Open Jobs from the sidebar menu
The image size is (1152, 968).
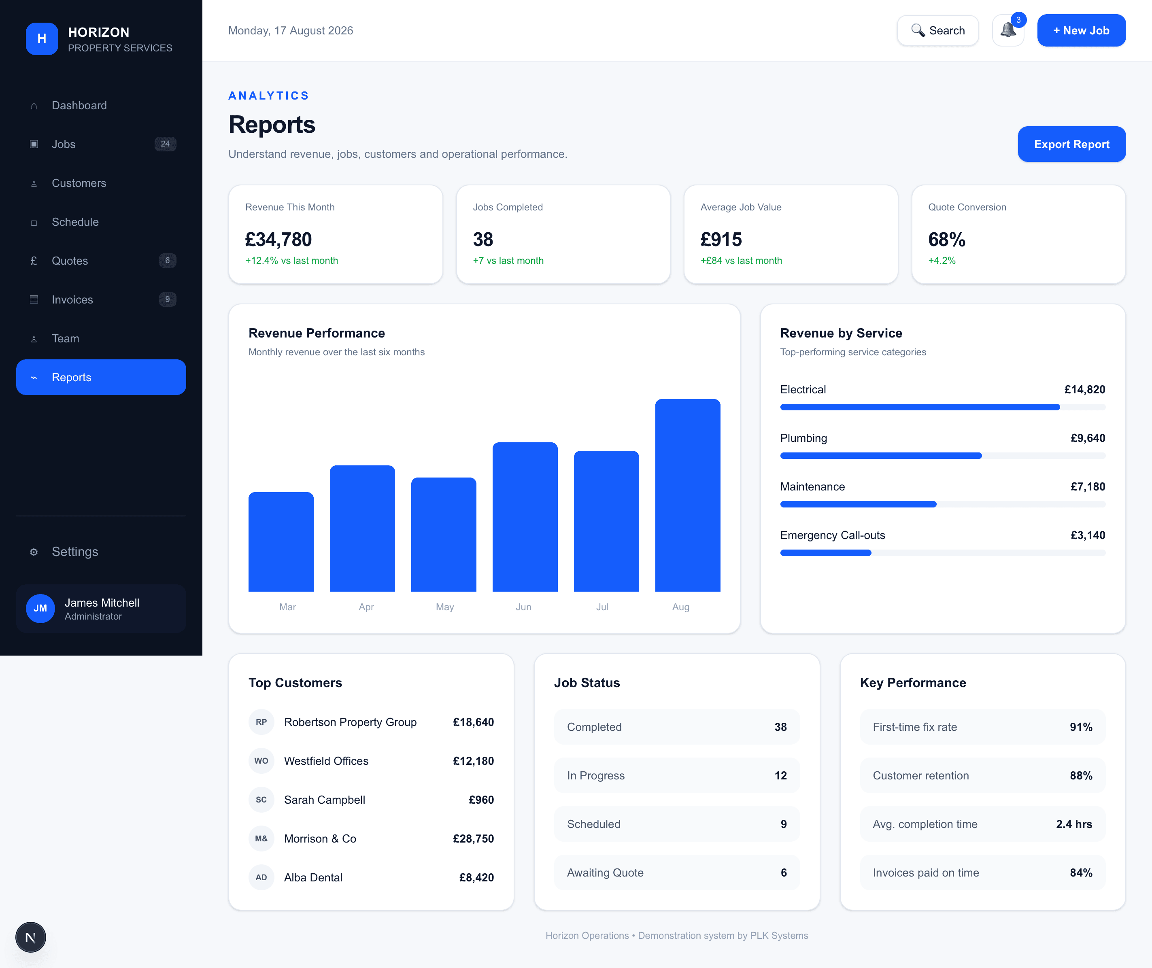pos(101,144)
